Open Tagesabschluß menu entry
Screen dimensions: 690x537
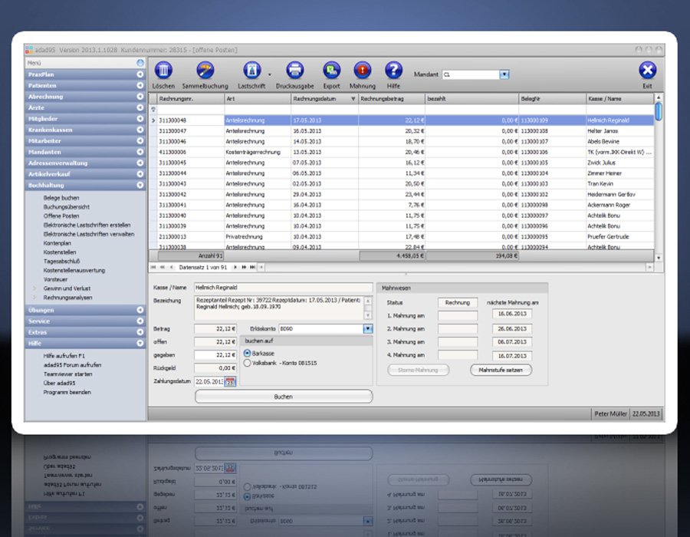tap(64, 261)
